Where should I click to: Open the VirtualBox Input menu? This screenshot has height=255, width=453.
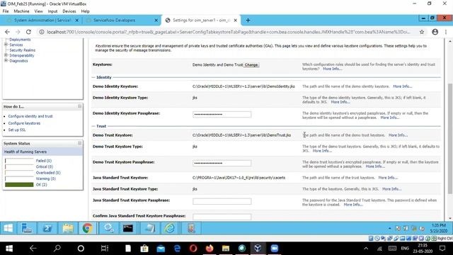click(52, 11)
